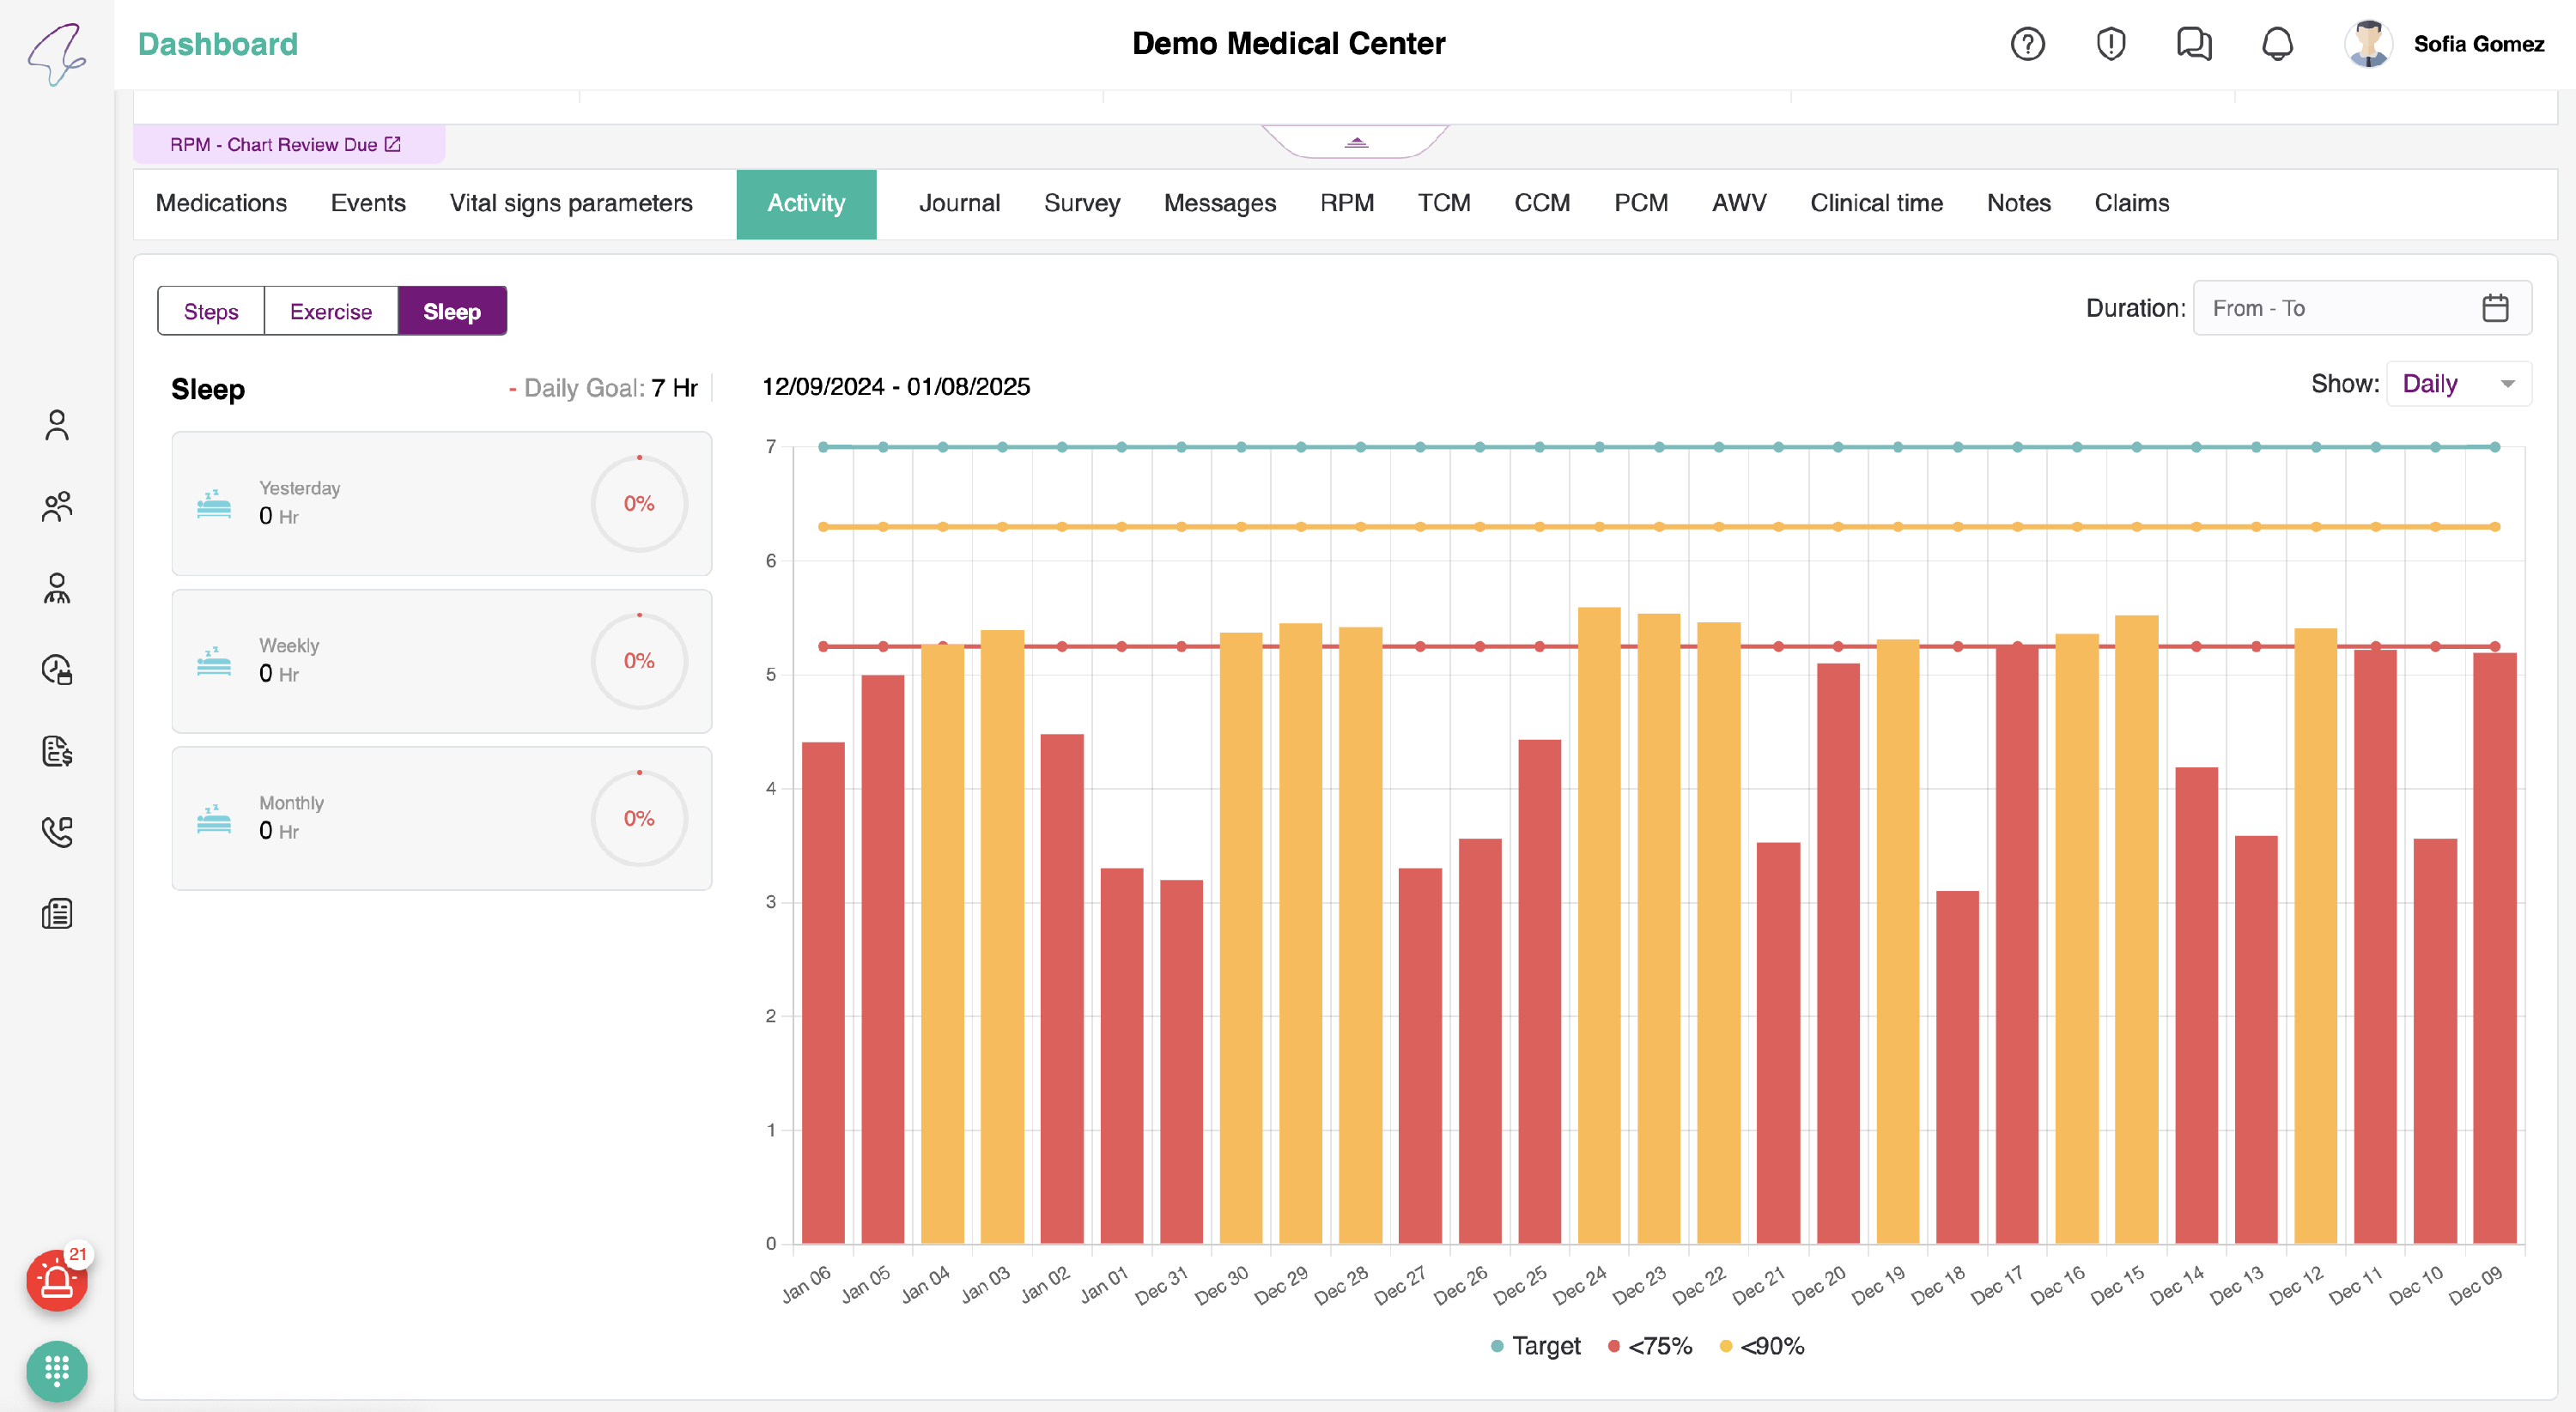Open the billing document sidebar icon
Image resolution: width=2576 pixels, height=1412 pixels.
[57, 750]
